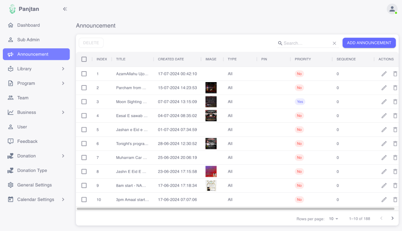Open the rows per page dropdown
The height and width of the screenshot is (231, 402).
(334, 219)
